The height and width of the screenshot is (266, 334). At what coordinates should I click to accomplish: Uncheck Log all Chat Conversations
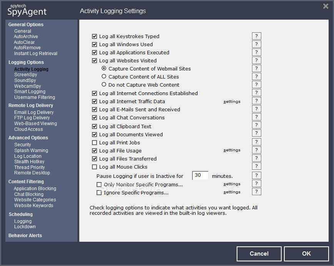(x=94, y=118)
